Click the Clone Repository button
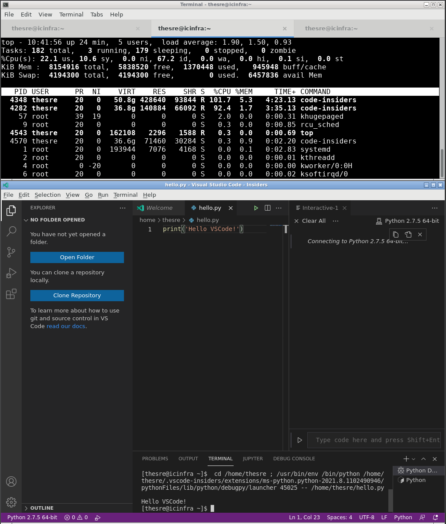The image size is (446, 524). 77,296
